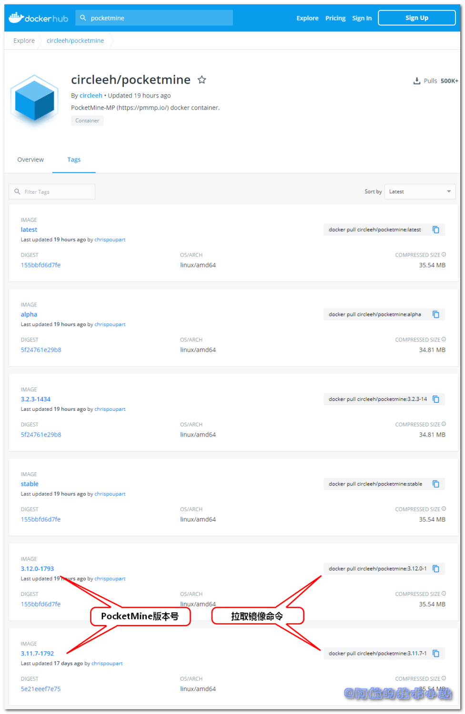Click the digest 5f24761e29b8 link

(41, 349)
